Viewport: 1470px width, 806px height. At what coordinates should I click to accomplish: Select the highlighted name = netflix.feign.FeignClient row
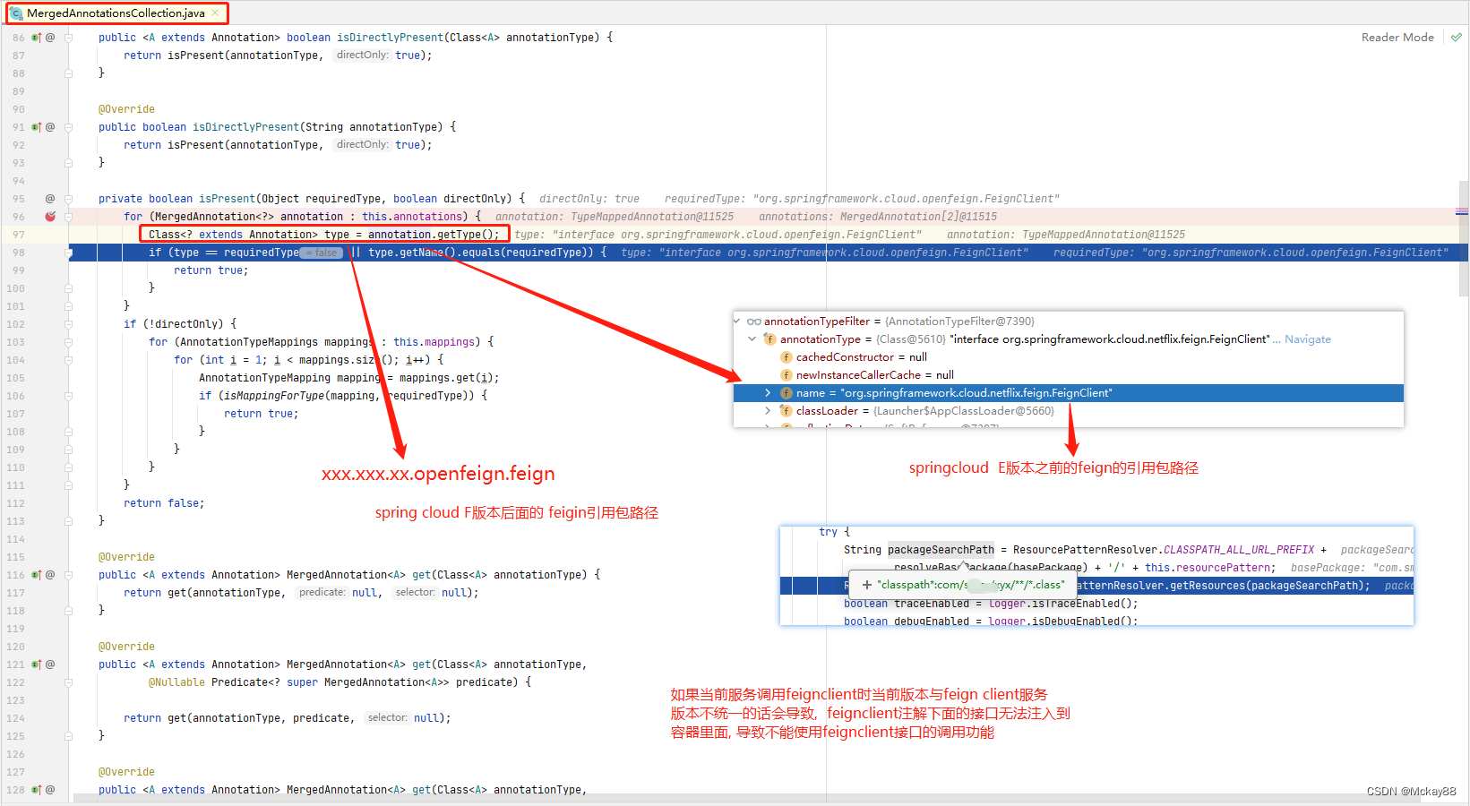pos(1068,393)
